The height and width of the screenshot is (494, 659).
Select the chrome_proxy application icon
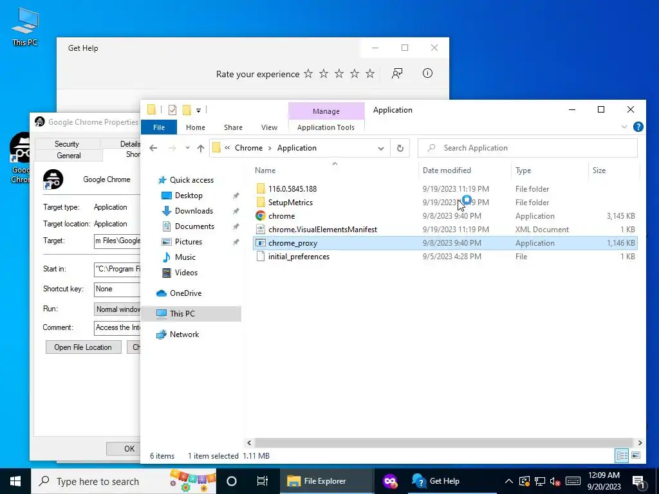coord(261,242)
